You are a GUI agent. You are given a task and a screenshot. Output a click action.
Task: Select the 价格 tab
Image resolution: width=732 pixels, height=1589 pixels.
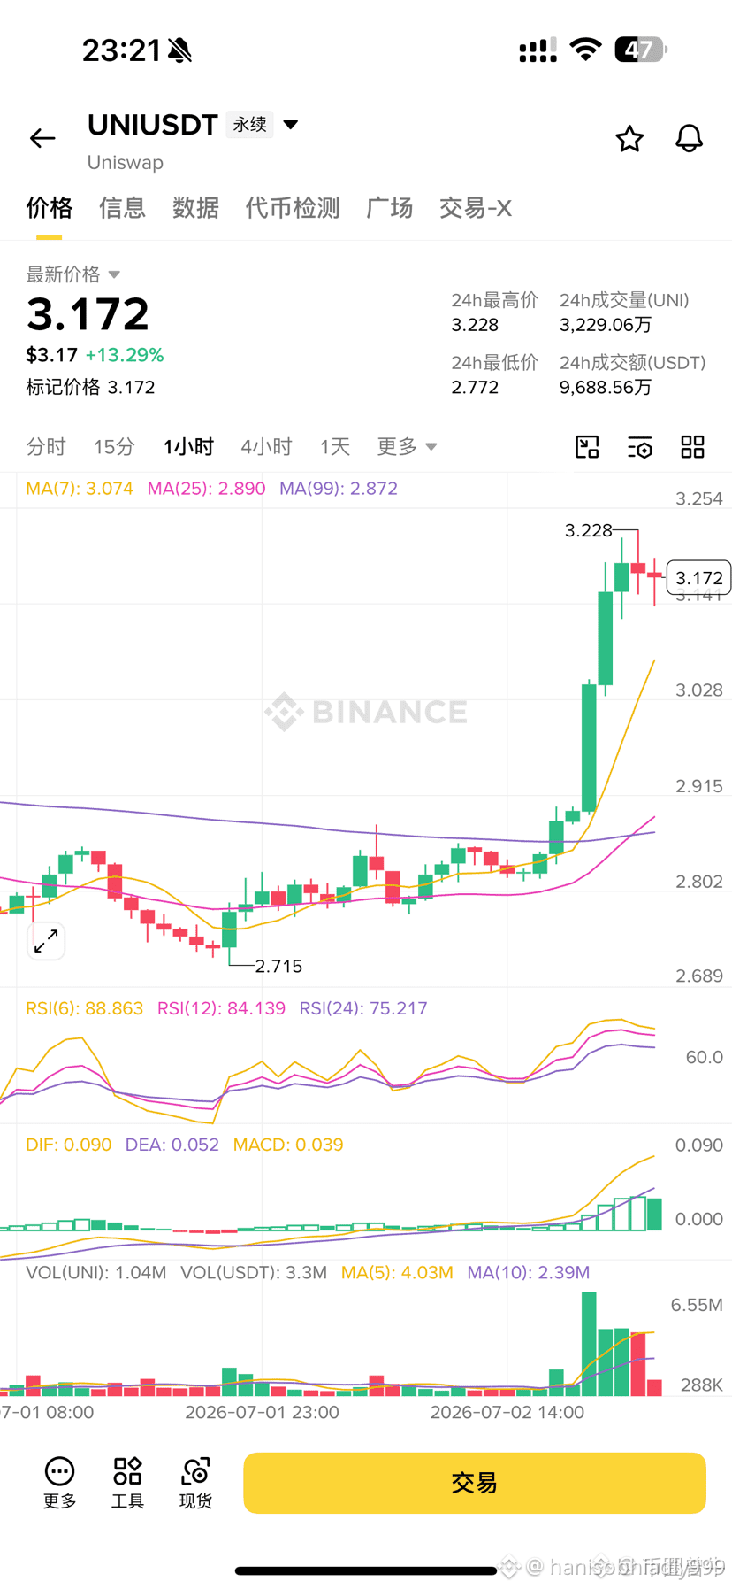click(49, 208)
